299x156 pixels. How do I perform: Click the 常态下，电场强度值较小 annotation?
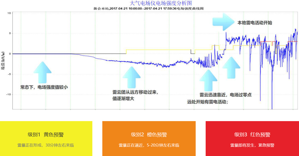[x=44, y=87]
